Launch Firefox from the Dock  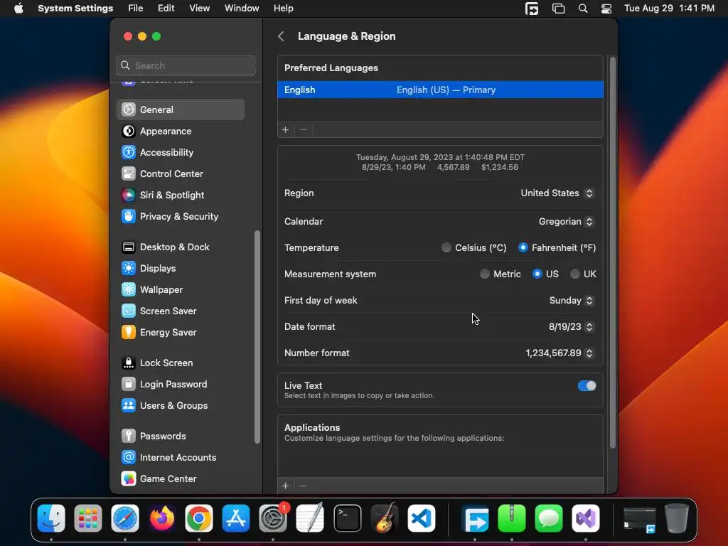tap(162, 518)
